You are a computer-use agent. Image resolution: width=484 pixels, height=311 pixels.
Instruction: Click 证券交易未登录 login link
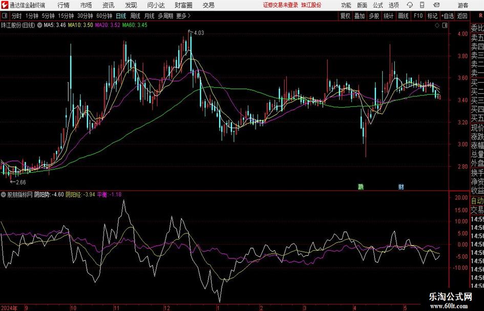(x=281, y=5)
